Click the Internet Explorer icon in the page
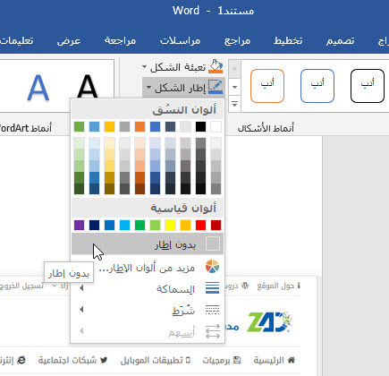This screenshot has height=376, width=389. point(21,360)
